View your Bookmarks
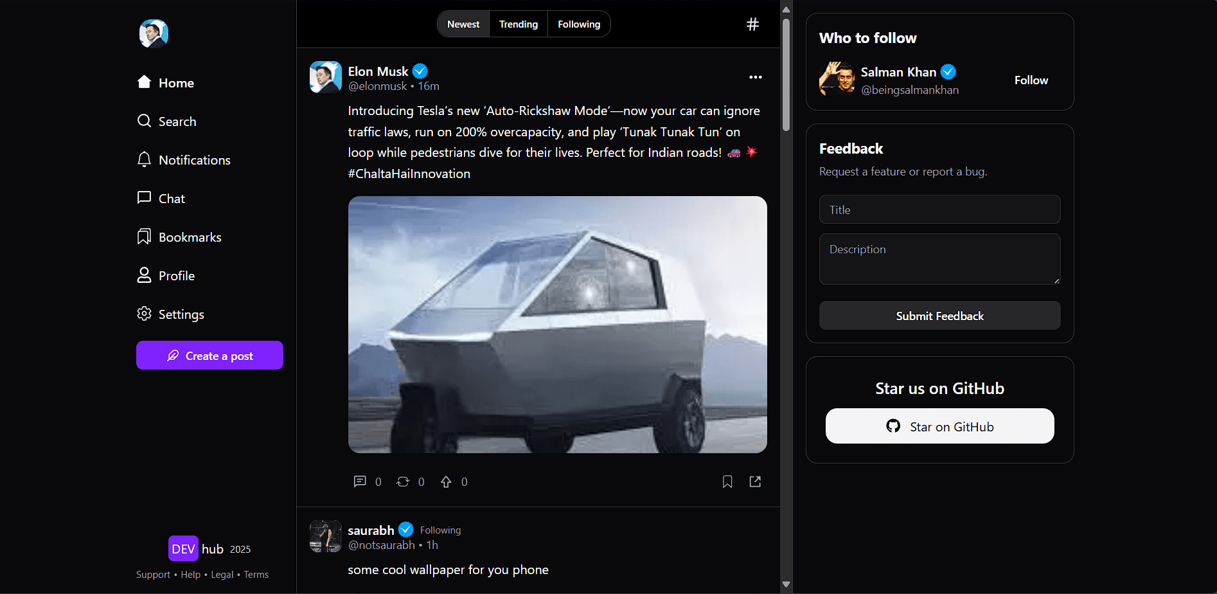The image size is (1217, 594). 190,237
